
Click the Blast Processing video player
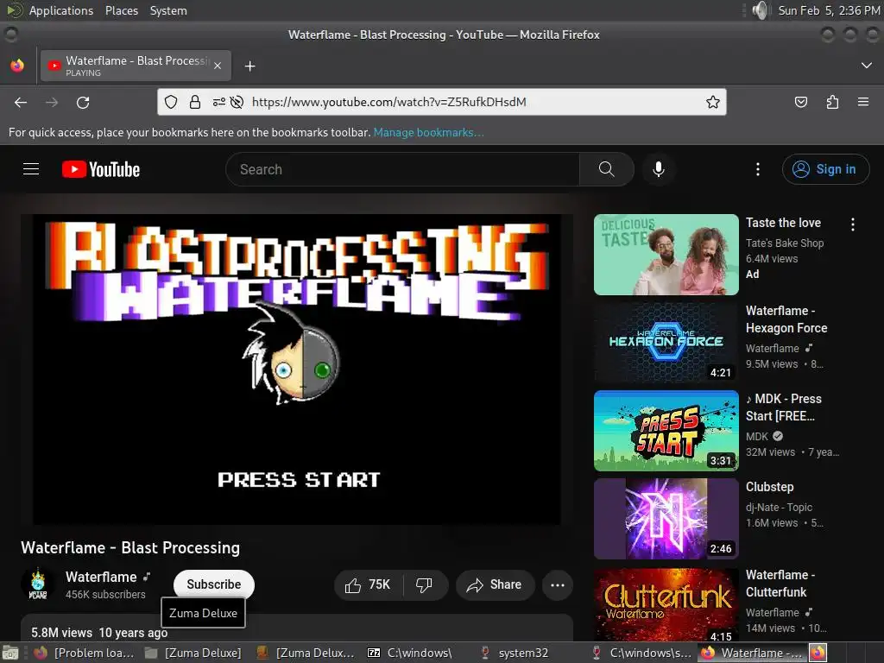coord(297,369)
